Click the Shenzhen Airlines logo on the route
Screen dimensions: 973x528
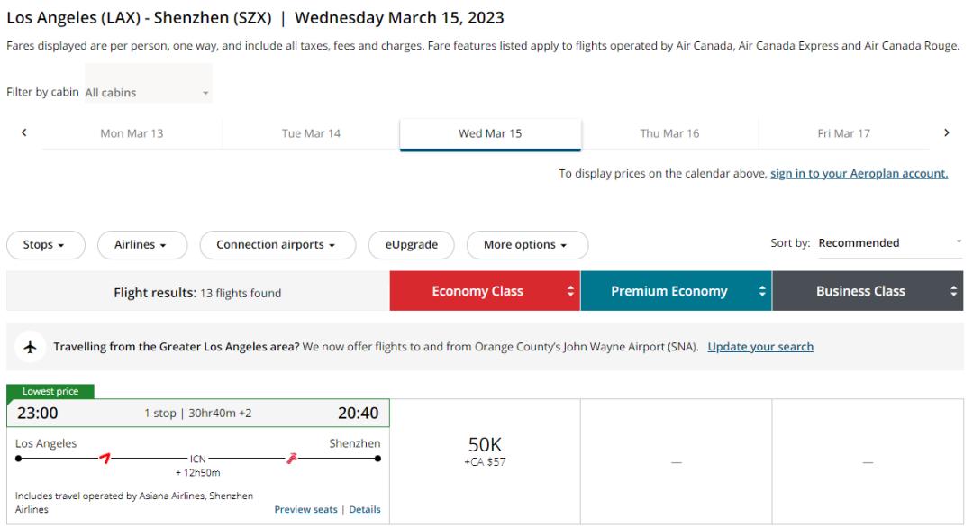[291, 459]
